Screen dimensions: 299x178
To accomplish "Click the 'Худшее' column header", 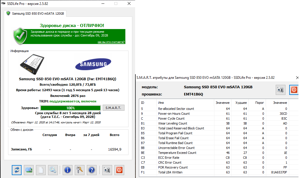I will click(240, 103).
